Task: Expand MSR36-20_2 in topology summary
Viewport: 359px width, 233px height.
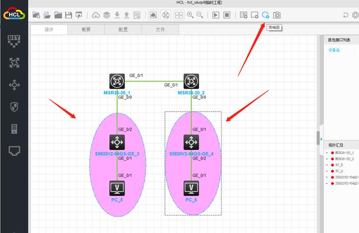Action: coord(326,159)
